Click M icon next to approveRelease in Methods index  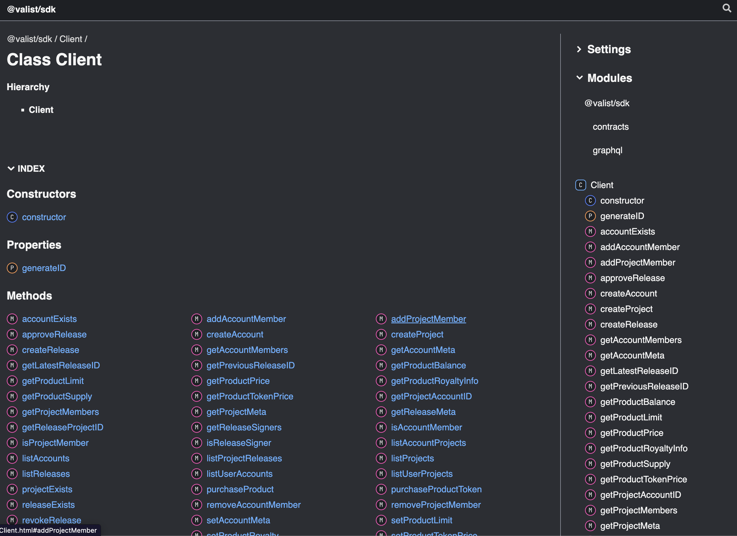coord(12,334)
